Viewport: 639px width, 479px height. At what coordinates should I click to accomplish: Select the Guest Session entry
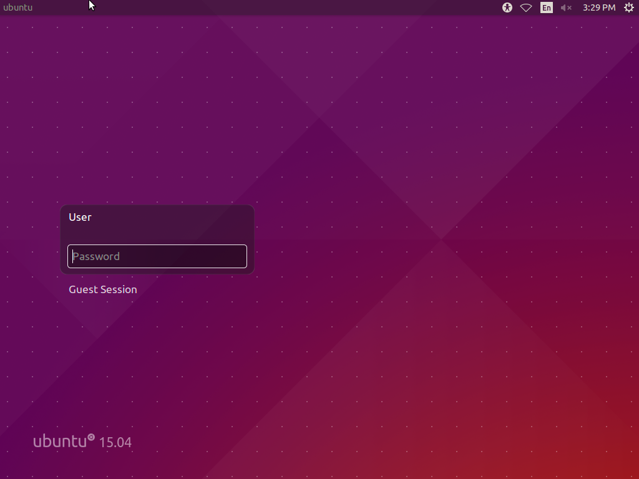point(103,289)
